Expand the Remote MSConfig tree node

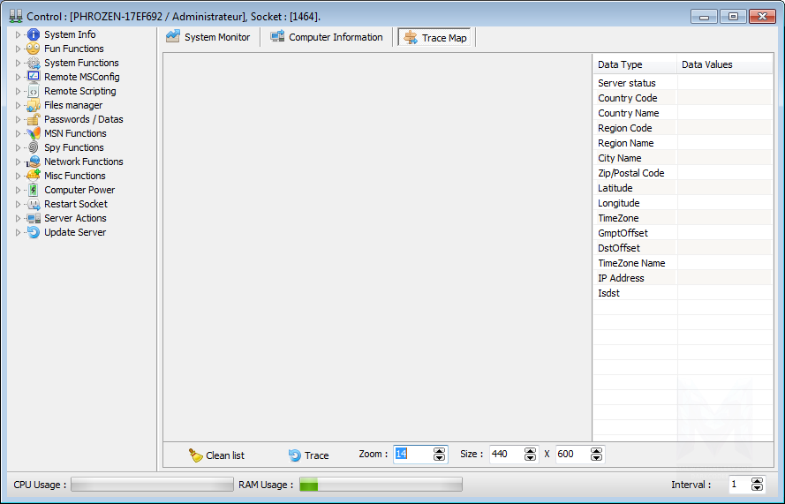18,77
